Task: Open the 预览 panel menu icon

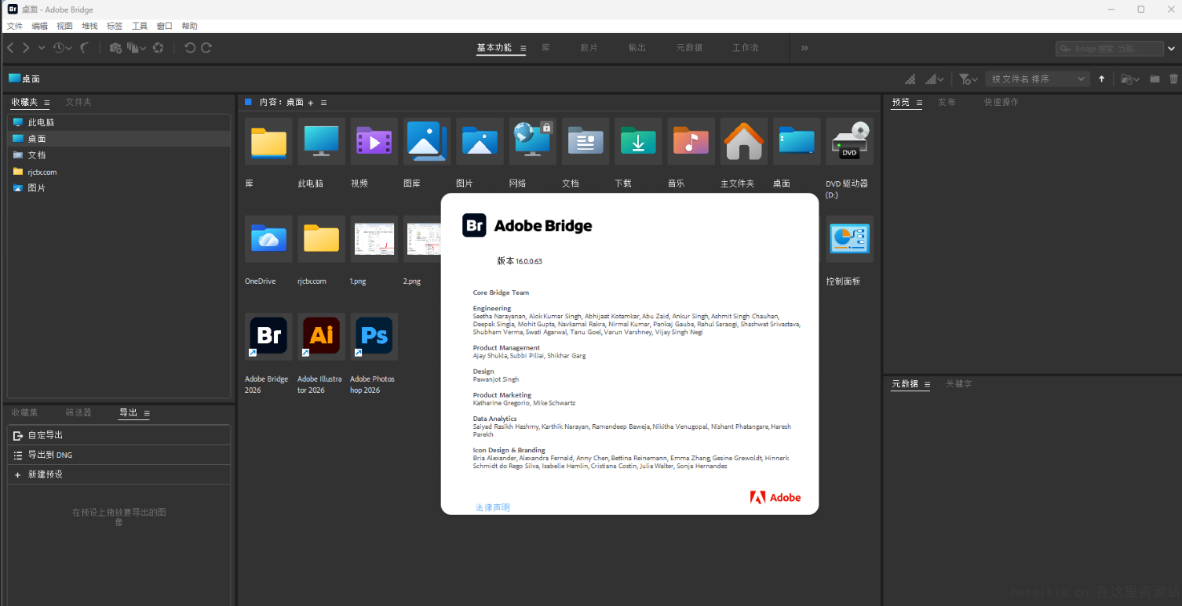Action: (919, 103)
